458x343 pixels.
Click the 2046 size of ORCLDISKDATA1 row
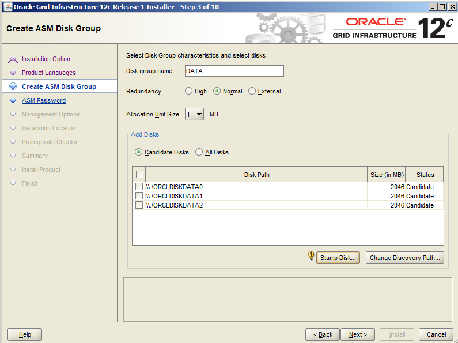click(387, 196)
